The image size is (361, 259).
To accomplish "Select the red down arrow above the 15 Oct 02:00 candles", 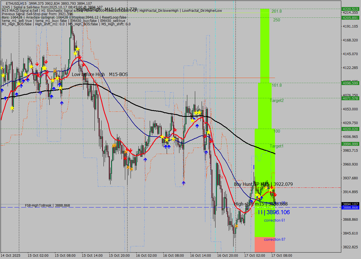I will tap(37, 64).
